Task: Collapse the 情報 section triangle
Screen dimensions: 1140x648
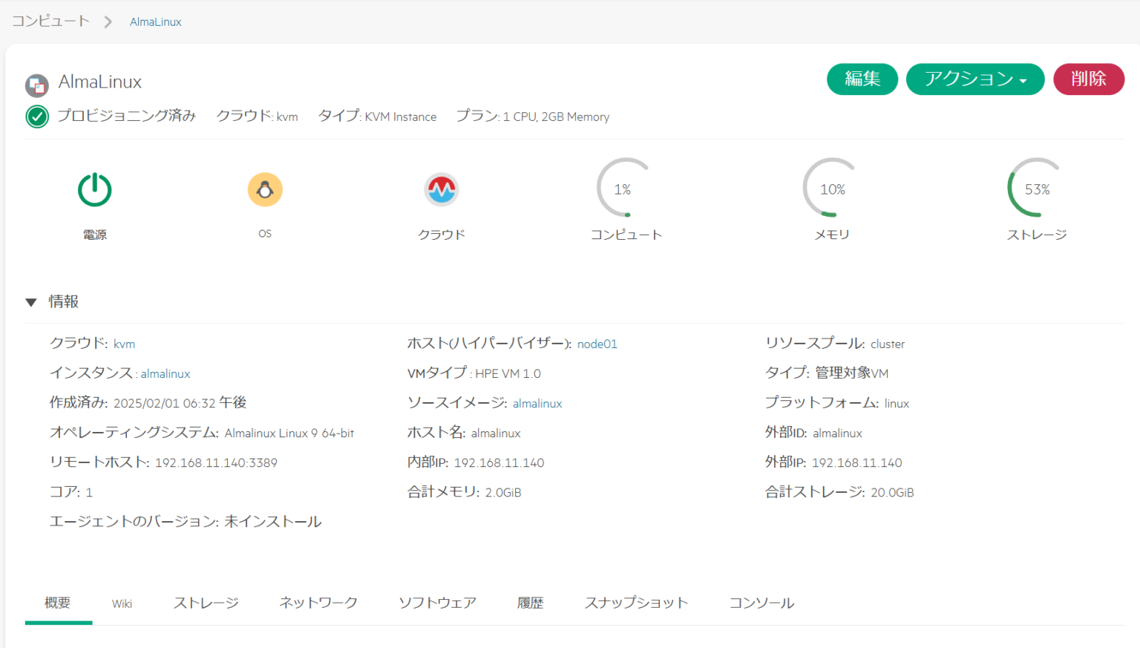Action: point(31,302)
